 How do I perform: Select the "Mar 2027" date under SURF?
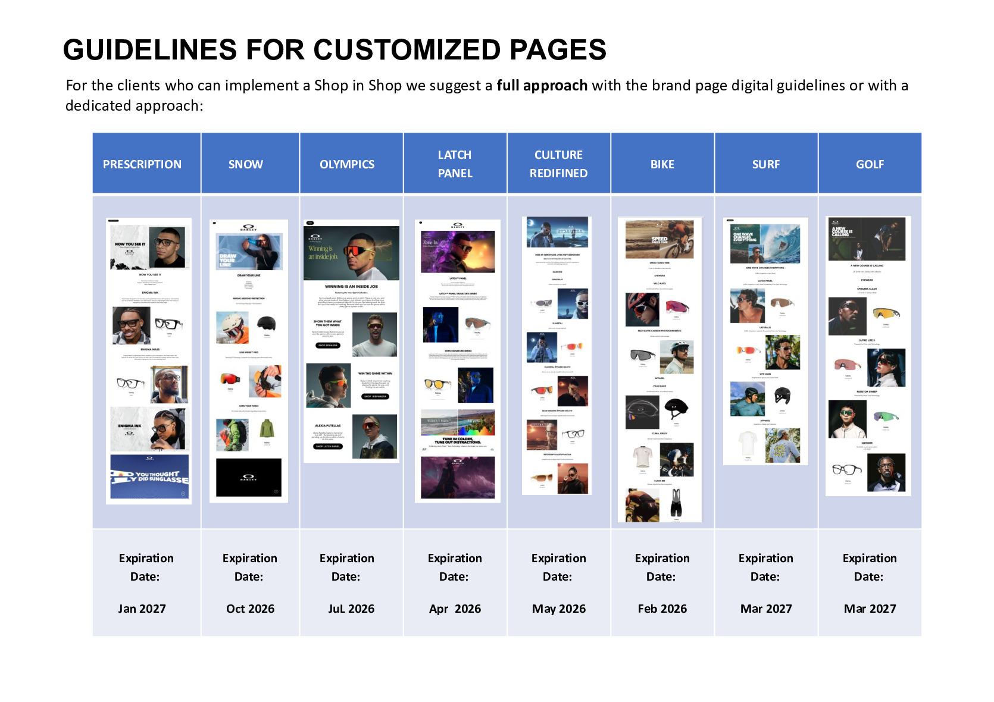(x=766, y=609)
